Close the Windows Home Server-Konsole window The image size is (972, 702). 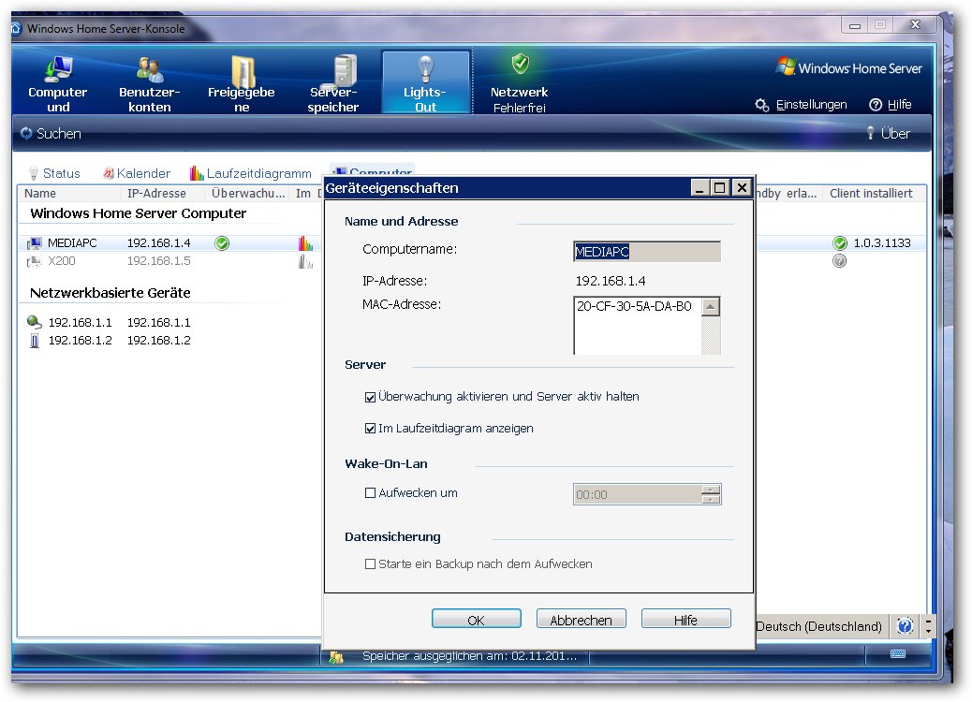pos(915,24)
